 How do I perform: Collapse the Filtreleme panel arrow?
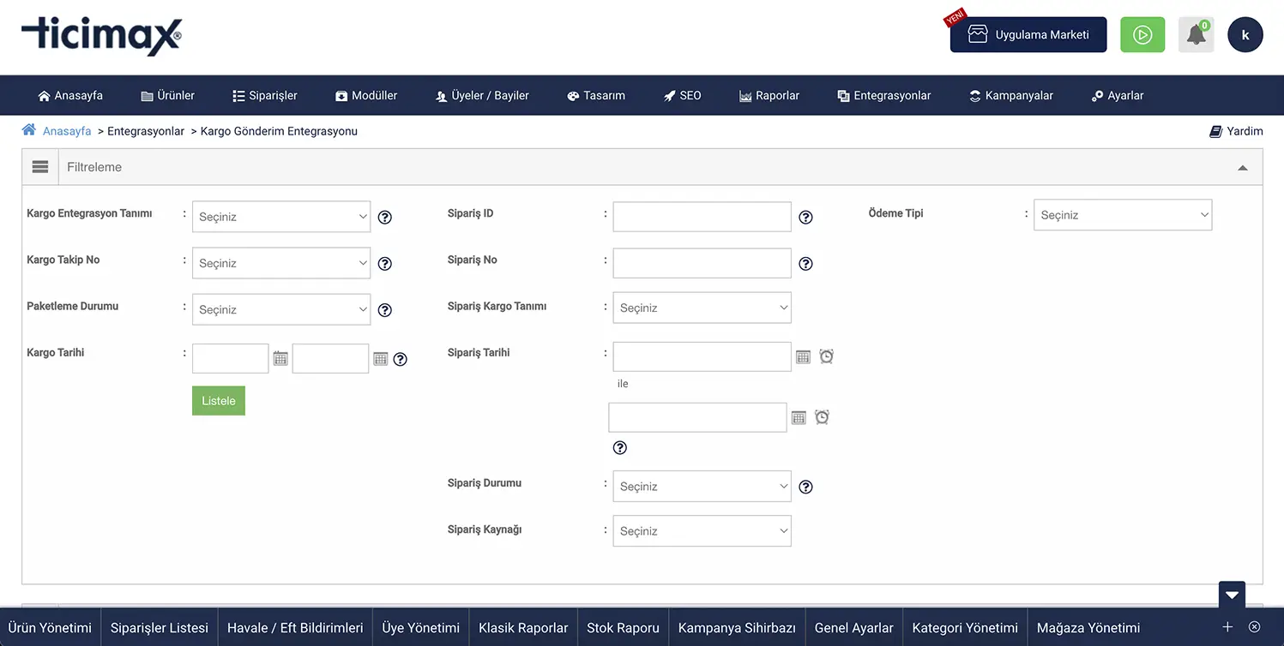(1243, 168)
